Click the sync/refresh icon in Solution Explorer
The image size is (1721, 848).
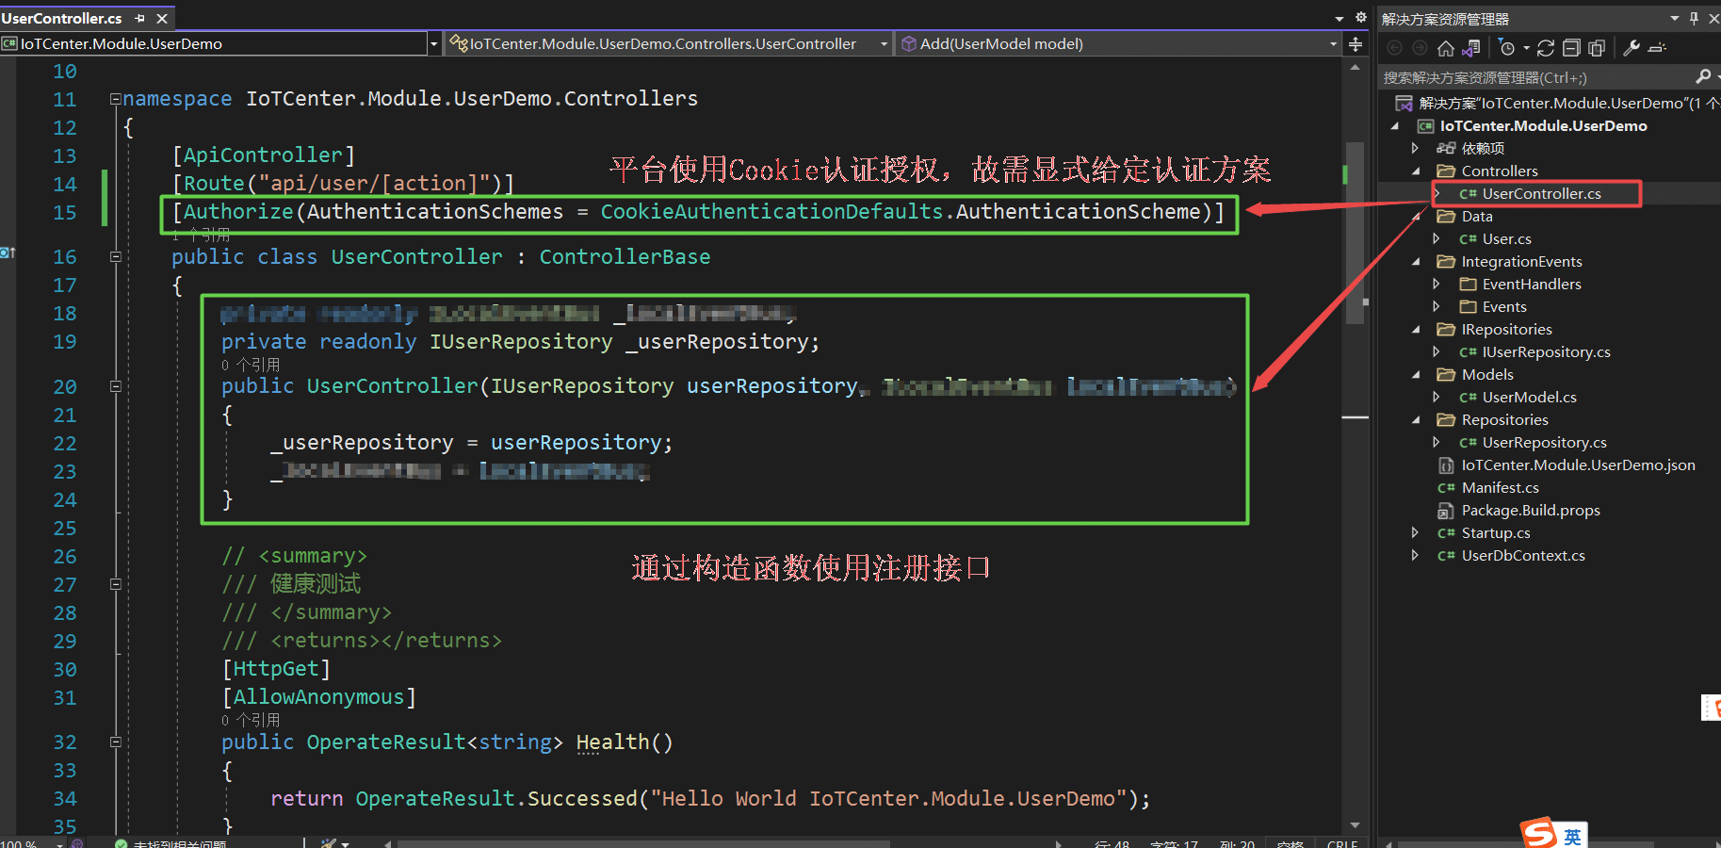1546,48
